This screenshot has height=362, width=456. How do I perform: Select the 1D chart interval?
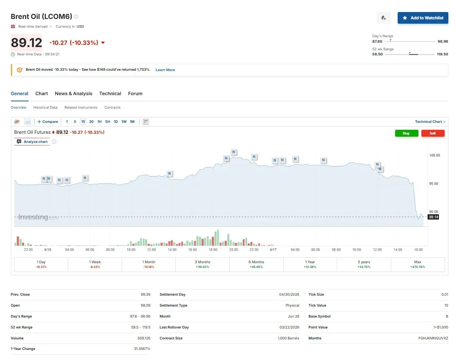pyautogui.click(x=116, y=122)
